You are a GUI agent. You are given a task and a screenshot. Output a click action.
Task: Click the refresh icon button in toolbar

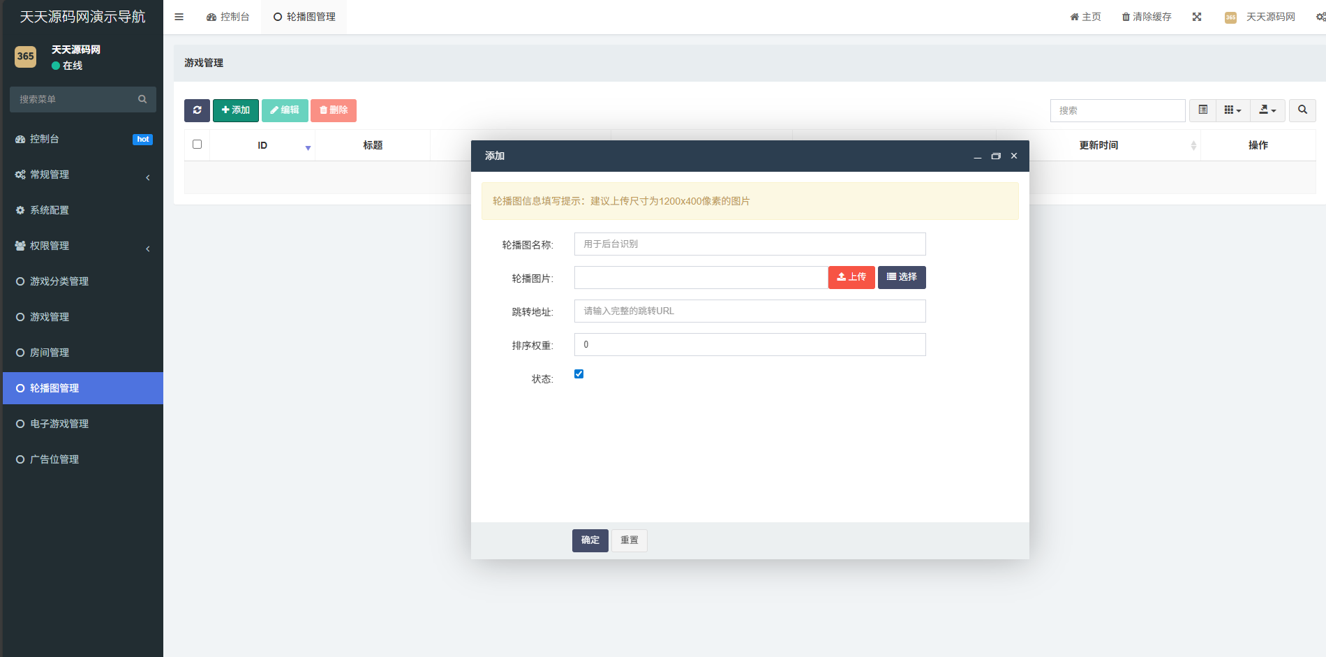coord(197,110)
